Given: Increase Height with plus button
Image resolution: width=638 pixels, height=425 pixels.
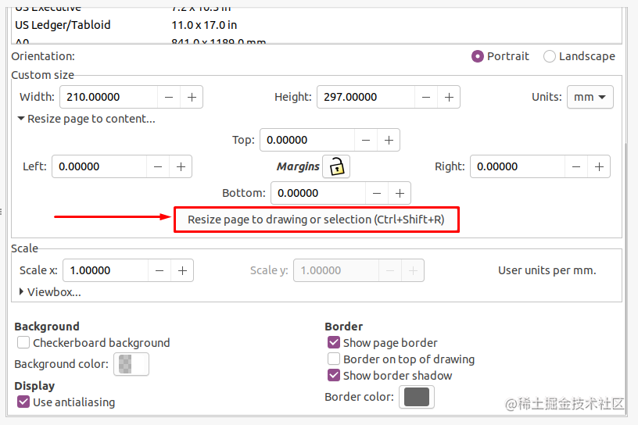Looking at the screenshot, I should [449, 97].
